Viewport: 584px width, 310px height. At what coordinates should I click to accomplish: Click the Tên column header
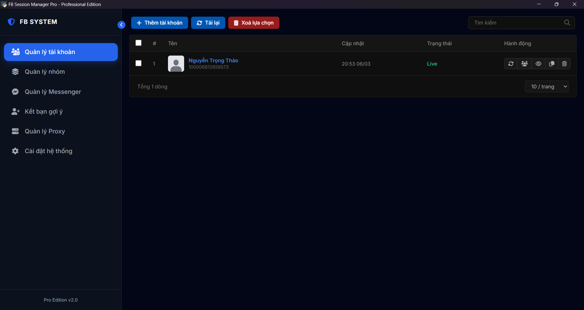173,43
